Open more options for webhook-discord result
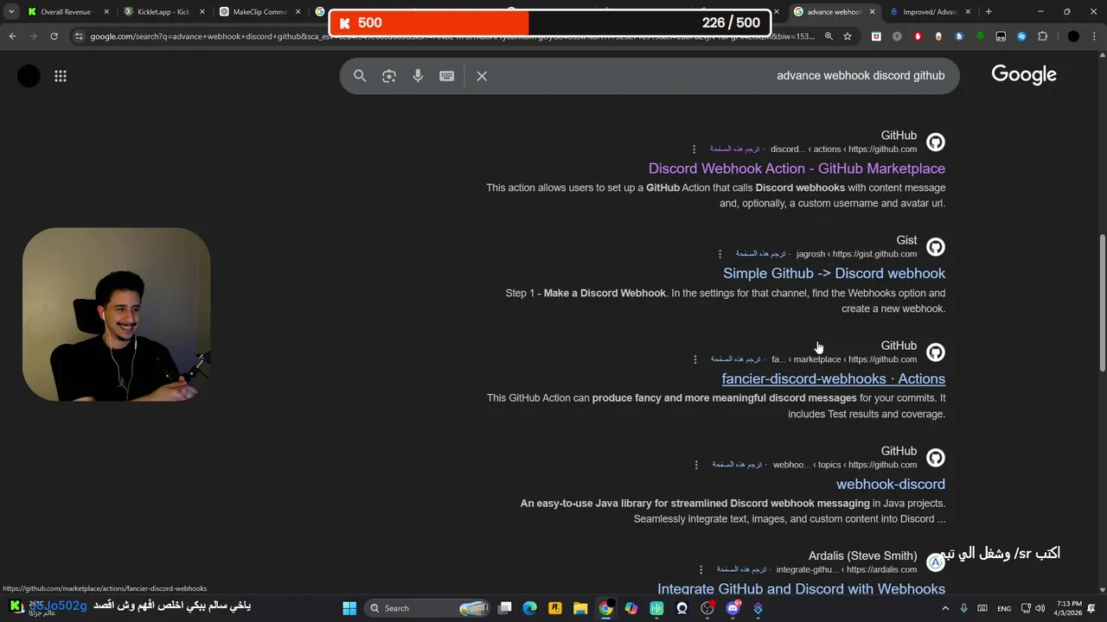Screen dimensions: 1107x622 pyautogui.click(x=696, y=465)
